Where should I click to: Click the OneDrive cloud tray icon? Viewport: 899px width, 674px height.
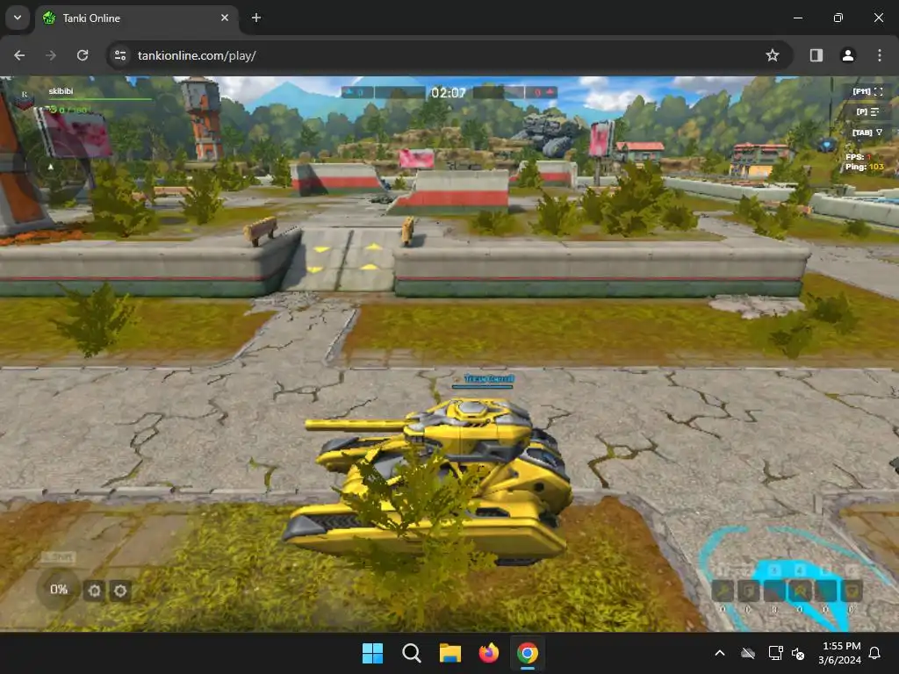tap(748, 653)
